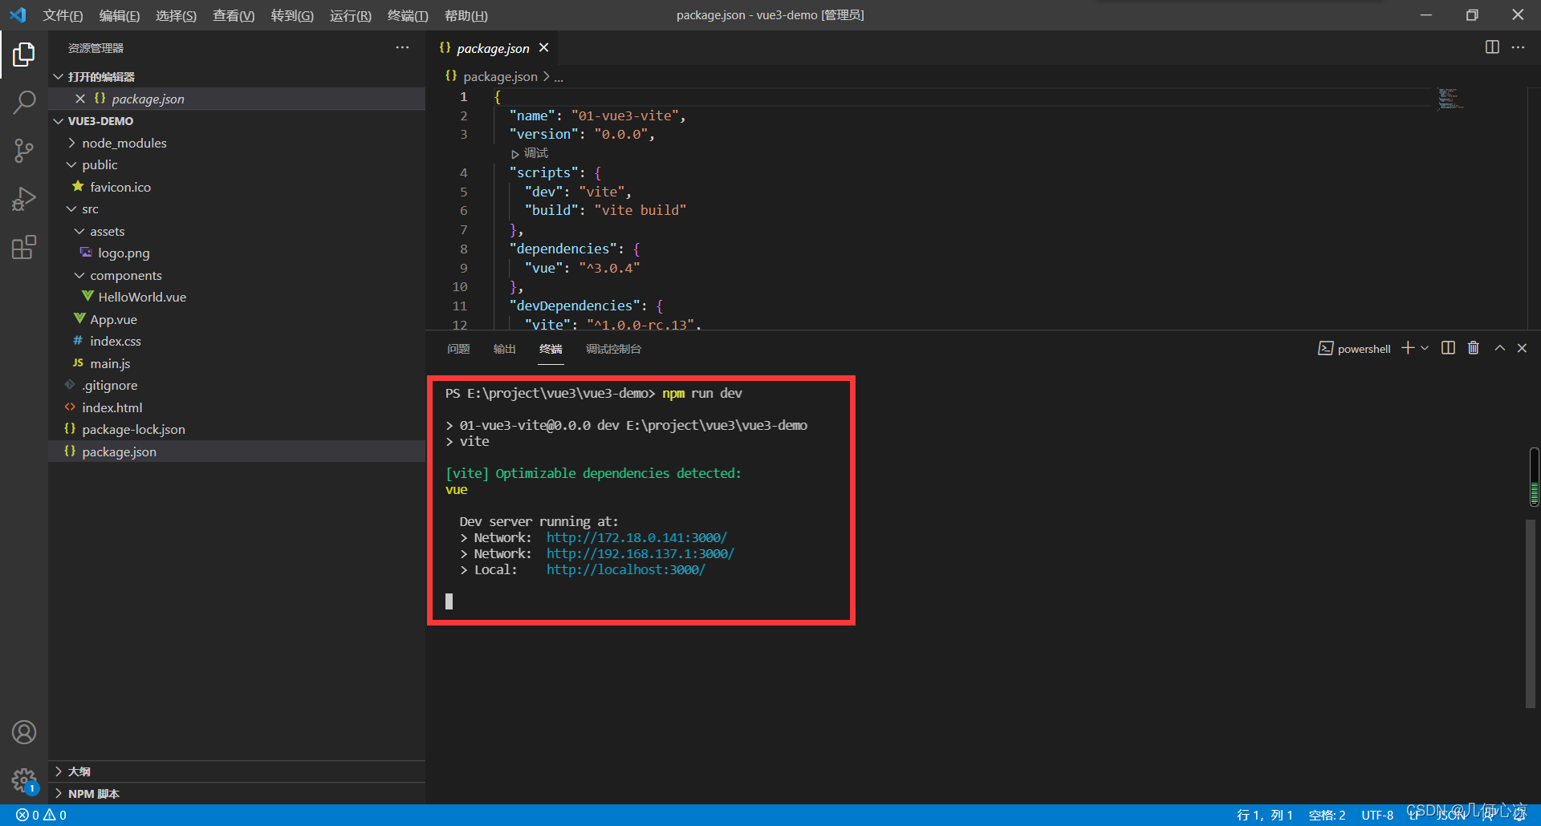
Task: Close the terminal panel
Action: [1522, 348]
